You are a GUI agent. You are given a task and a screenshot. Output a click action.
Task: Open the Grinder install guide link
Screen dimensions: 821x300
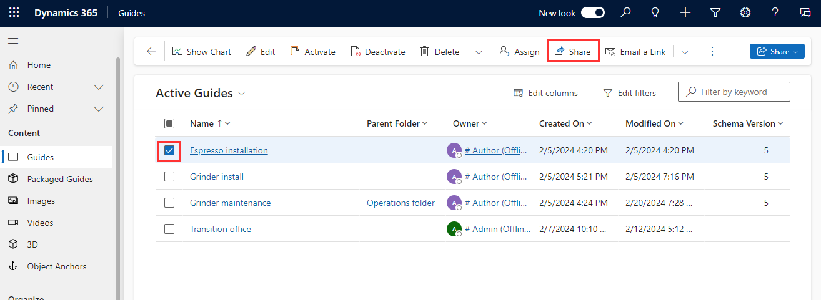click(217, 177)
